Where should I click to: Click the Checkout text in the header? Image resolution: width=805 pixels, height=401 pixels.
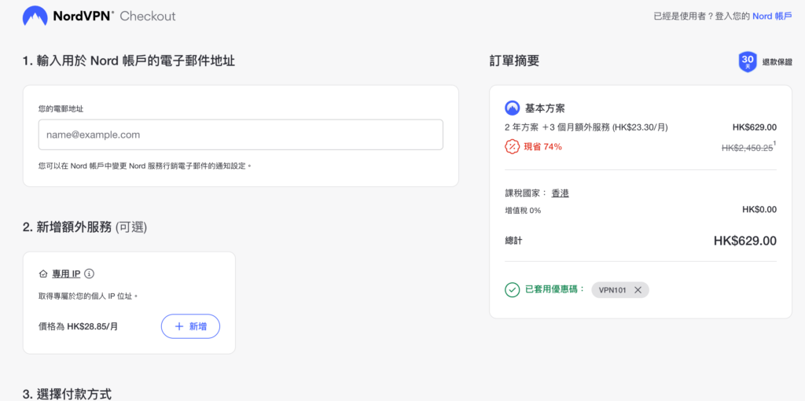pos(148,16)
